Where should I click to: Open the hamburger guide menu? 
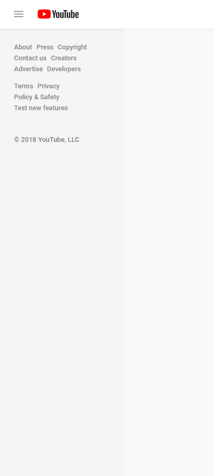pyautogui.click(x=19, y=14)
